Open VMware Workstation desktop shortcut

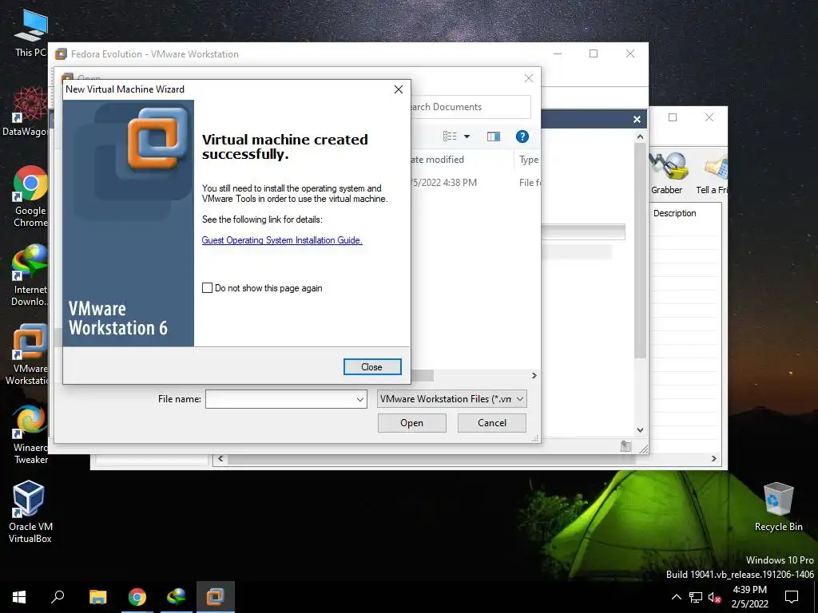(28, 354)
